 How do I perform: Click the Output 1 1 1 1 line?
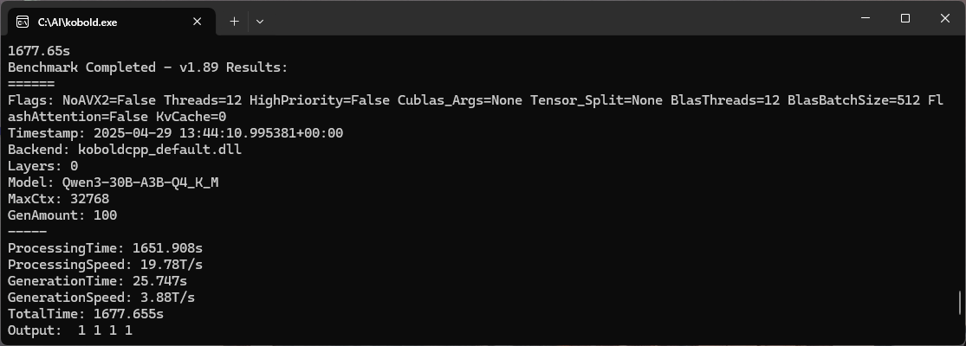pos(70,330)
